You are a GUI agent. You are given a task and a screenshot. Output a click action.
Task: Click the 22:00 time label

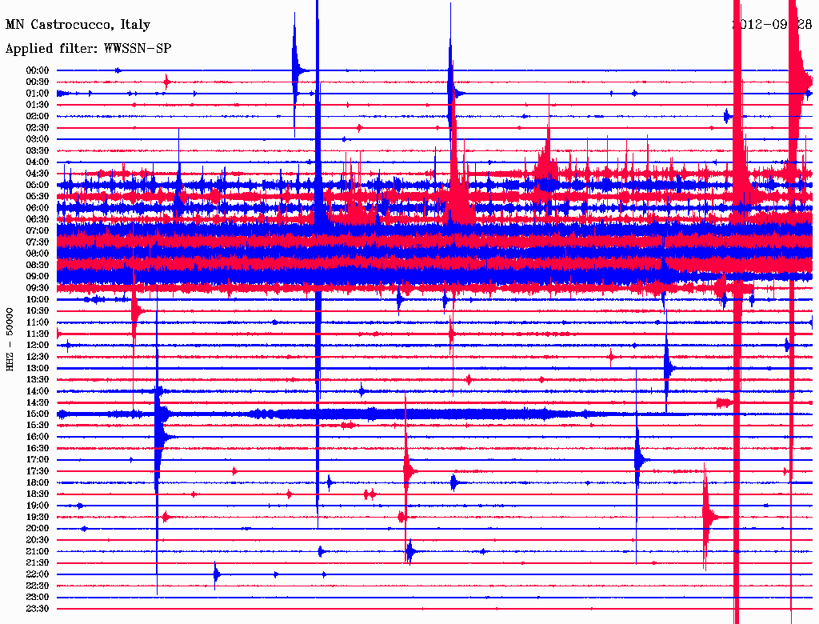click(38, 574)
